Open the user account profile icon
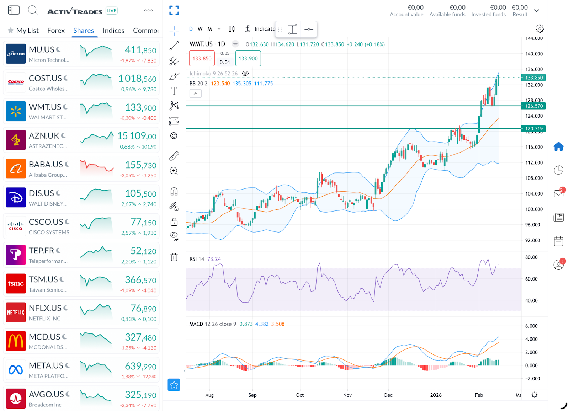Image resolution: width=569 pixels, height=411 pixels. (x=558, y=265)
